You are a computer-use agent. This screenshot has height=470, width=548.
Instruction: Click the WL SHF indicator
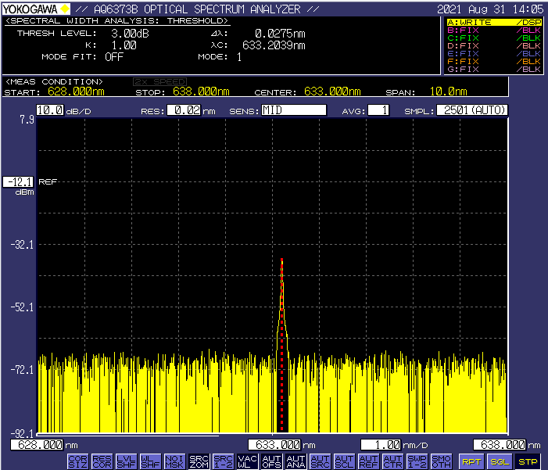[150, 461]
